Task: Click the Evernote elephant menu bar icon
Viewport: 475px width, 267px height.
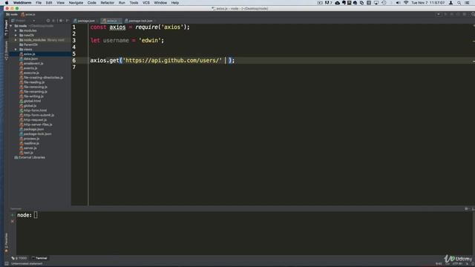Action: 344,3
